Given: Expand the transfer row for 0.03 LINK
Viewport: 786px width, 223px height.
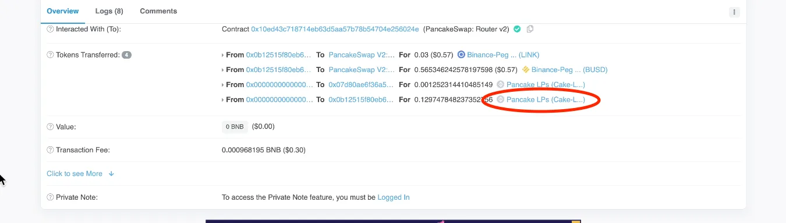Looking at the screenshot, I should [x=223, y=55].
